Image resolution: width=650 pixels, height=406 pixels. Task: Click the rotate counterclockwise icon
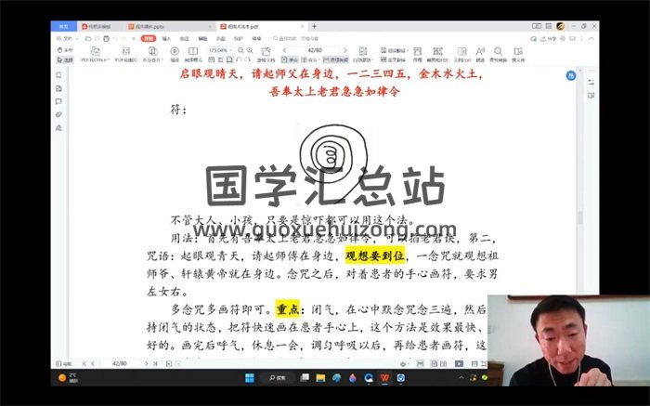click(240, 59)
